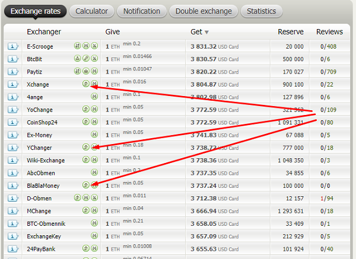This screenshot has height=259, width=356.
Task: Open info icon for D-Obmen row
Action: (12, 198)
